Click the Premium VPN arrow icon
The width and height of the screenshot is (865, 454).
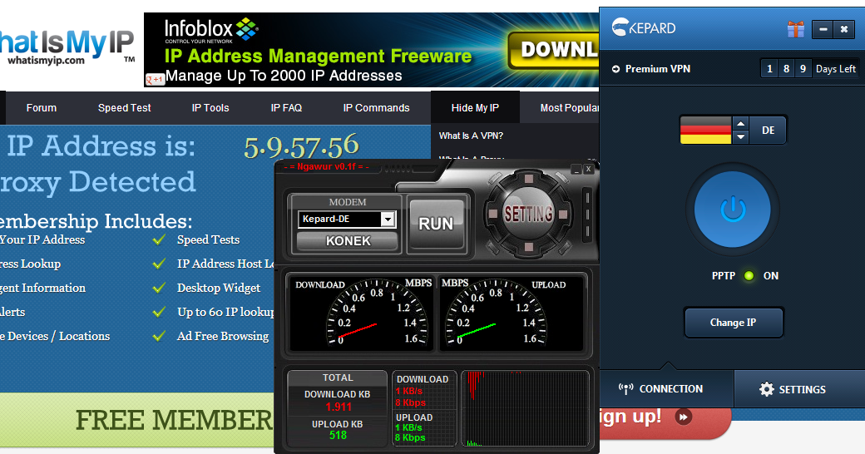pos(615,69)
